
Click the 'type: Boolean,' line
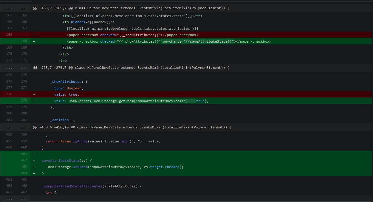(69, 88)
